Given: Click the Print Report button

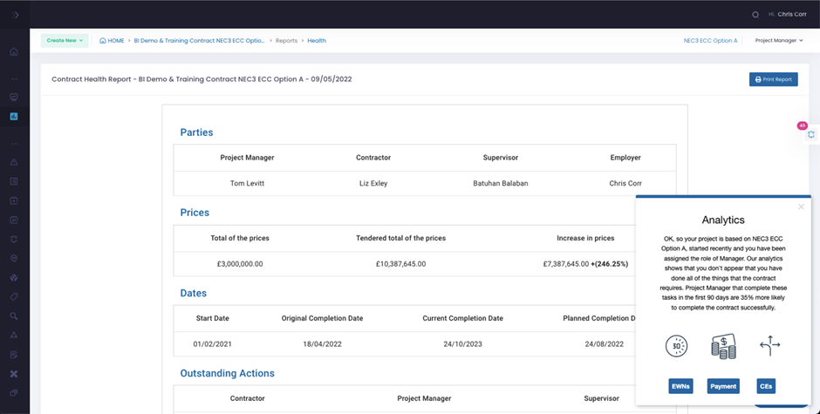Looking at the screenshot, I should pyautogui.click(x=774, y=79).
